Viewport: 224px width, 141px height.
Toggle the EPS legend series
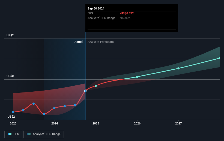pyautogui.click(x=13, y=134)
